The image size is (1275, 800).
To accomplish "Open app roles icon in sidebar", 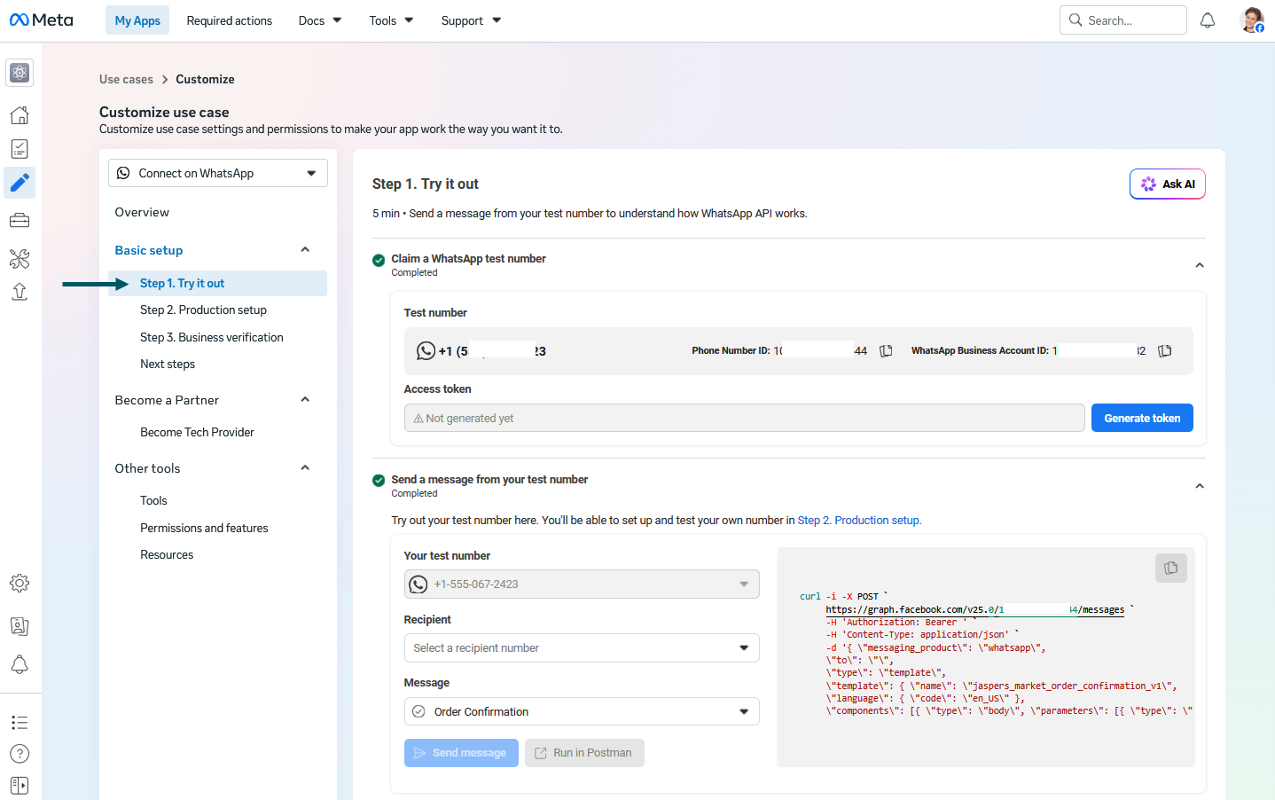I will tap(20, 626).
